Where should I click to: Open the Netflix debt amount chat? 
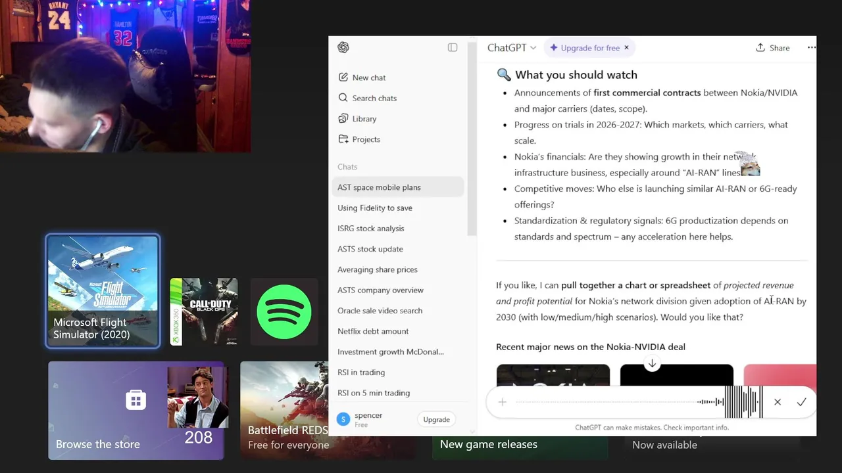click(x=399, y=331)
